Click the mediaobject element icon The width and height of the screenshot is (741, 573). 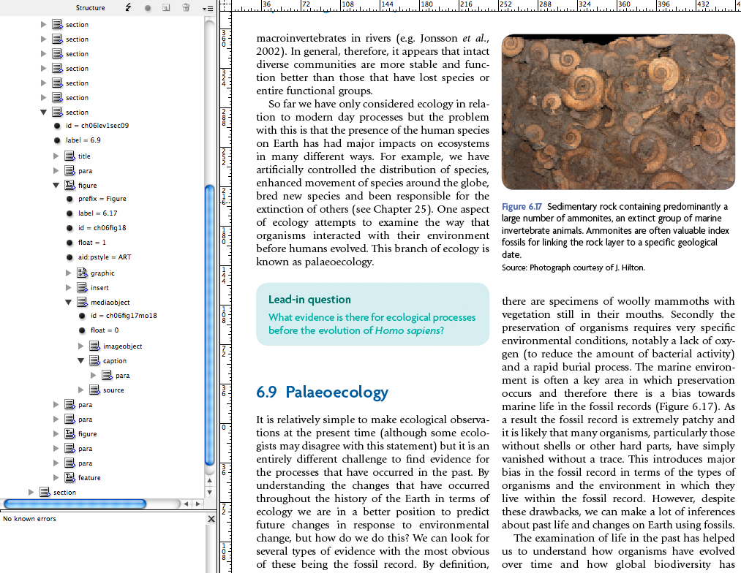click(x=82, y=302)
